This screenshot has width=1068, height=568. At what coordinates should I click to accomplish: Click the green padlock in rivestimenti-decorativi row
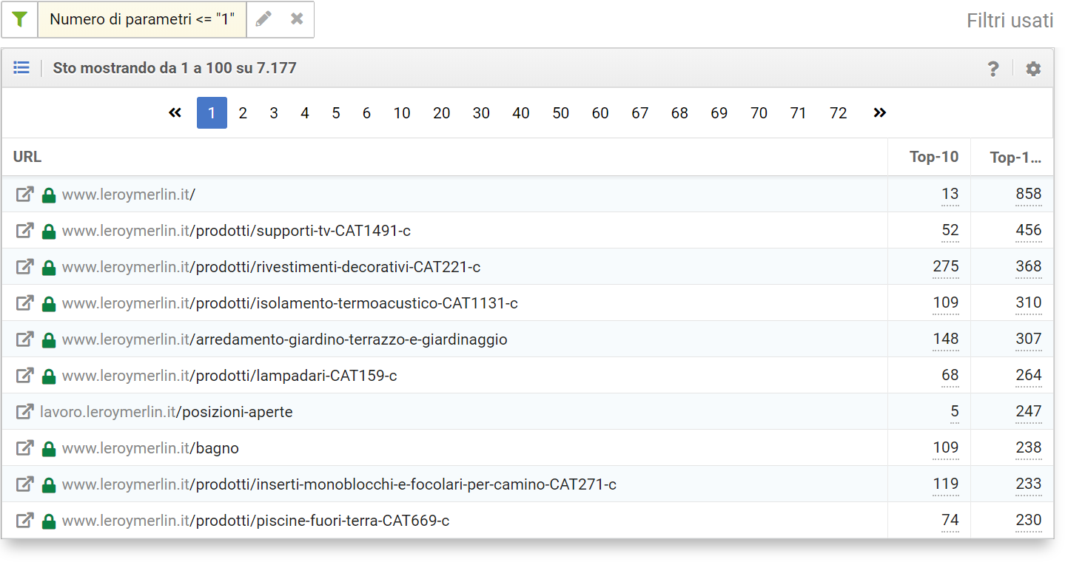coord(49,267)
